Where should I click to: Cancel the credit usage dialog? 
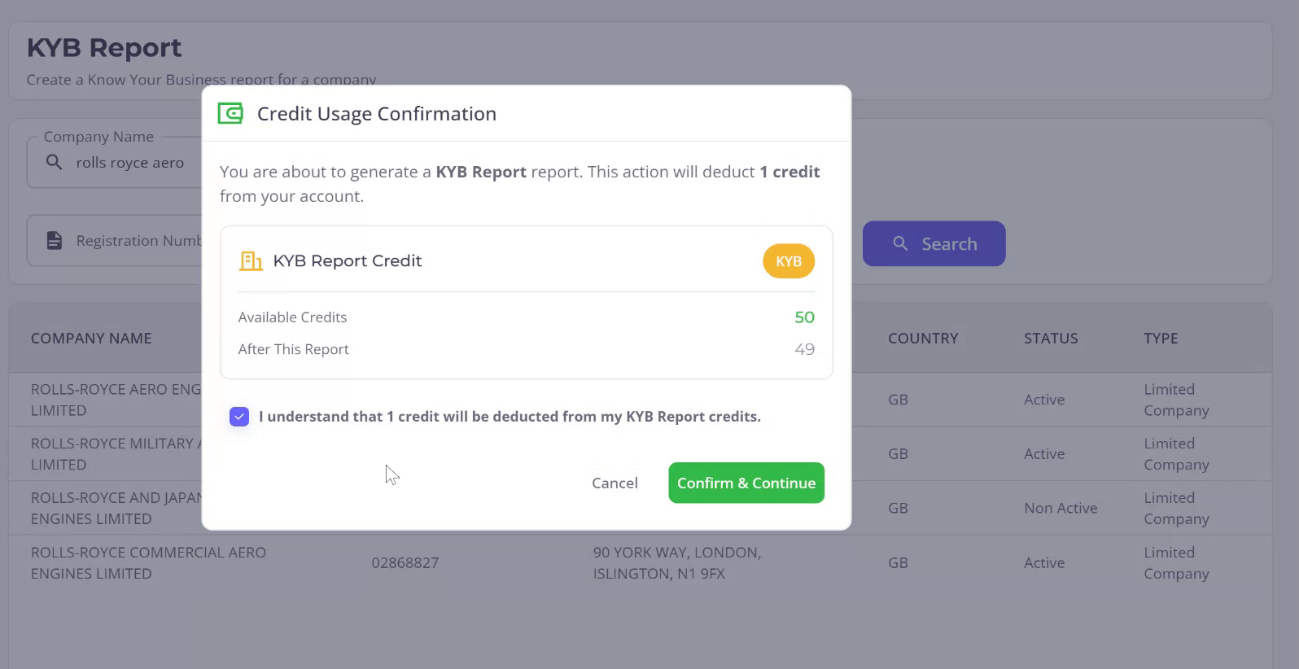click(615, 483)
